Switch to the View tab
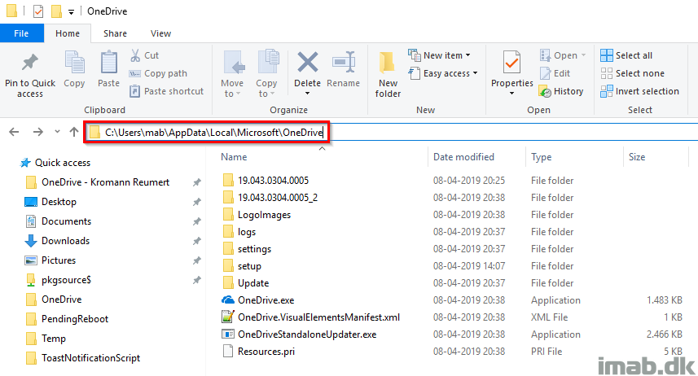The height and width of the screenshot is (376, 698). point(160,33)
